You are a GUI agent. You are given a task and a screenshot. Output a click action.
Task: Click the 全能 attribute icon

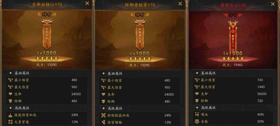click(x=197, y=122)
